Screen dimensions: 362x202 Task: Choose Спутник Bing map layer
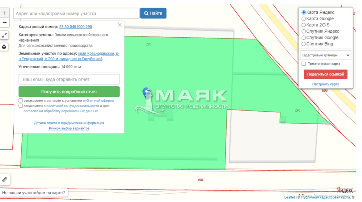tap(304, 44)
